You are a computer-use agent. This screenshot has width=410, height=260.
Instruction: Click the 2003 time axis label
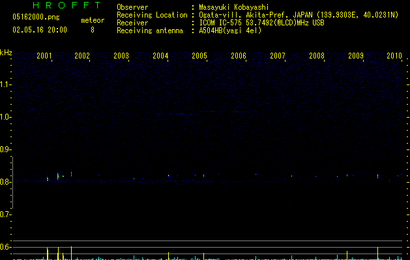point(121,55)
